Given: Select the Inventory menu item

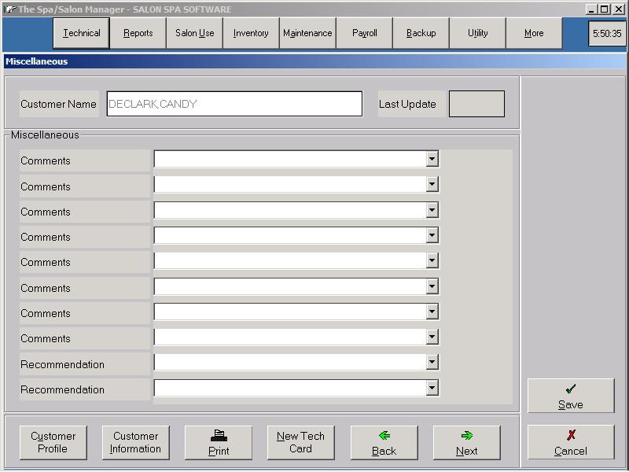Looking at the screenshot, I should point(251,33).
